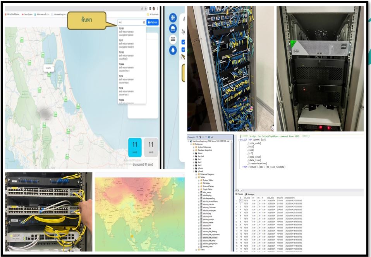Clear the station search box with the X icon

(144, 22)
